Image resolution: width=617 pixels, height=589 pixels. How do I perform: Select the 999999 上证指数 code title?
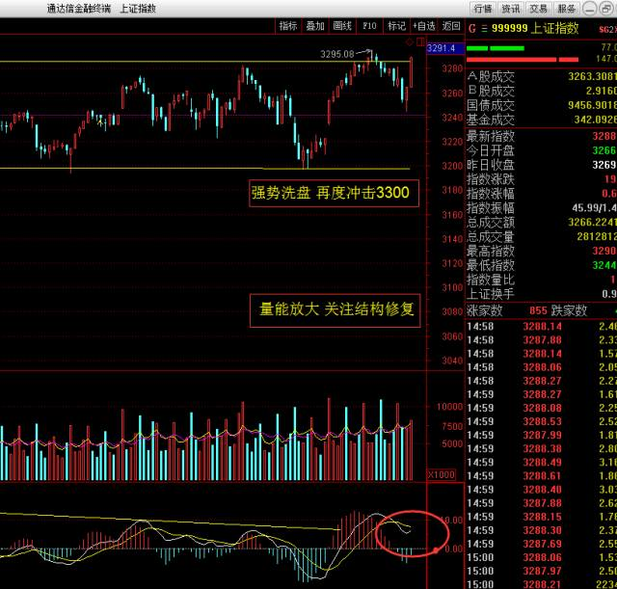535,28
